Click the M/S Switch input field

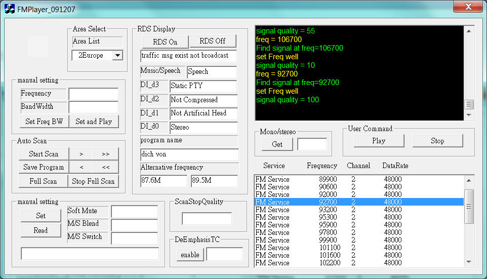pyautogui.click(x=135, y=238)
